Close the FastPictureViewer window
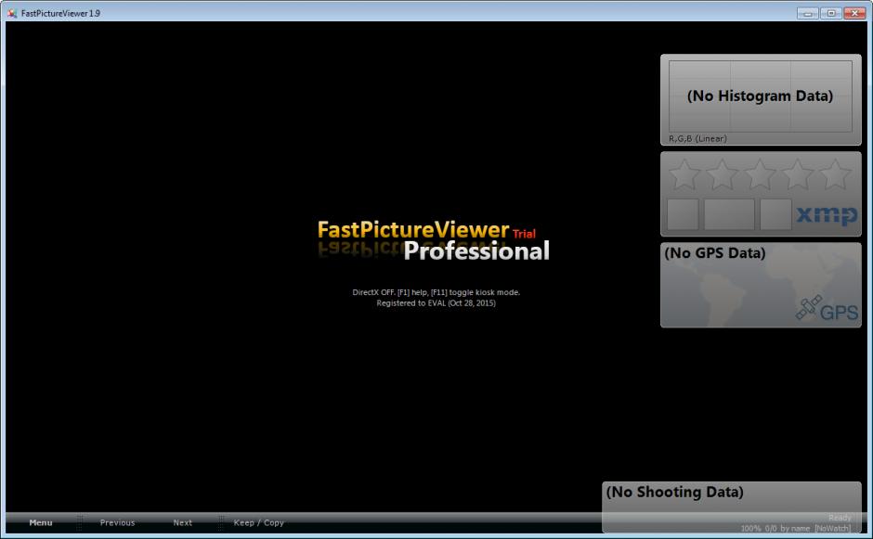The width and height of the screenshot is (873, 539). 854,13
